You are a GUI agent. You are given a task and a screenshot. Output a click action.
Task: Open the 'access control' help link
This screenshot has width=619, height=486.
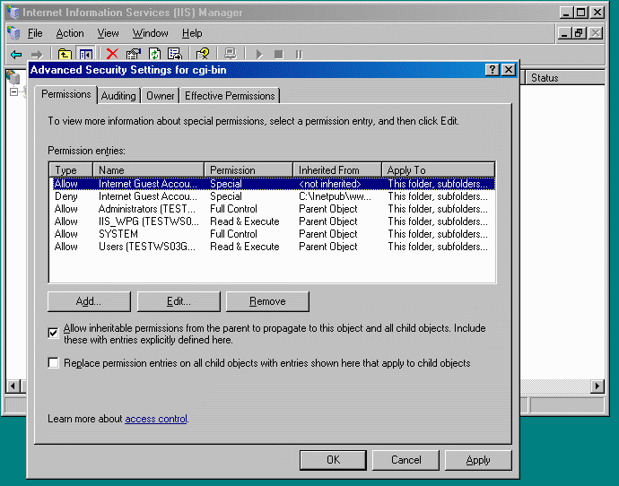coord(156,419)
